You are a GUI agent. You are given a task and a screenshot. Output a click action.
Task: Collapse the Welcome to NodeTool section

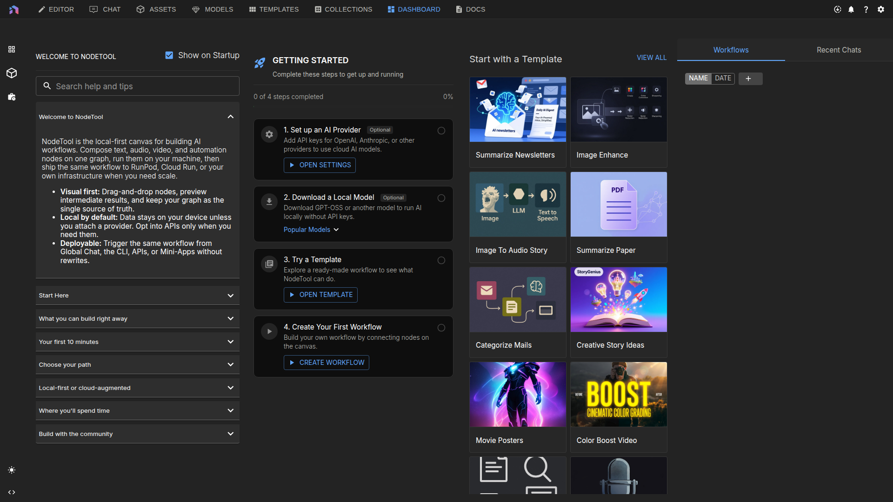[230, 117]
